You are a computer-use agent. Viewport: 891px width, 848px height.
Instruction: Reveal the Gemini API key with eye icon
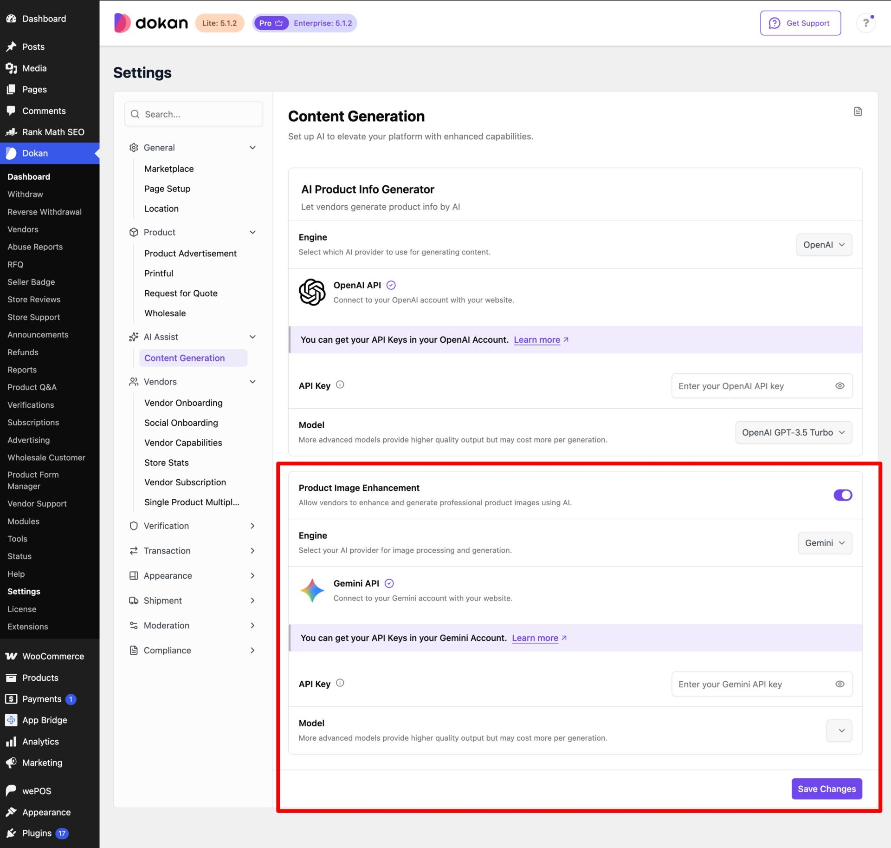(840, 684)
